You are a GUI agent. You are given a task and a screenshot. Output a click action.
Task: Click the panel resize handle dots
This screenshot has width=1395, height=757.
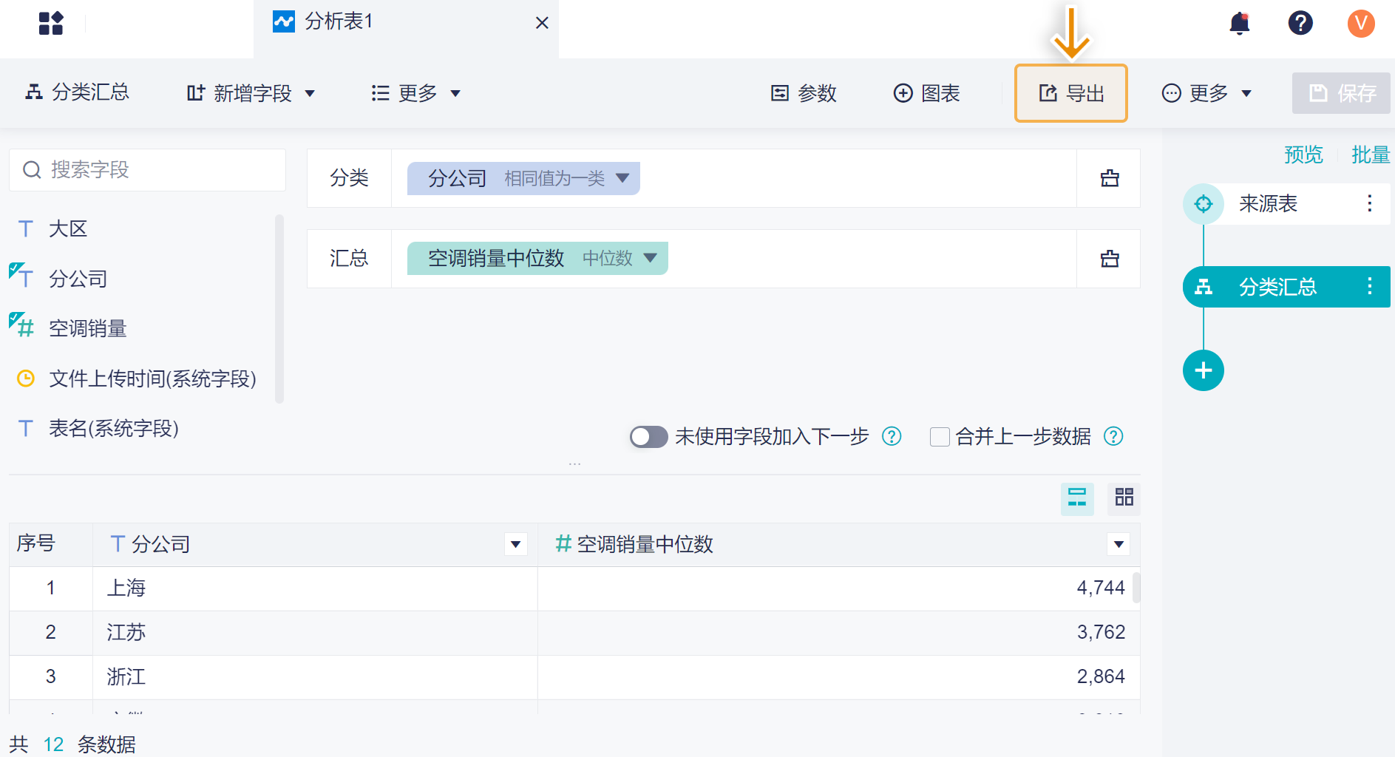pos(574,464)
